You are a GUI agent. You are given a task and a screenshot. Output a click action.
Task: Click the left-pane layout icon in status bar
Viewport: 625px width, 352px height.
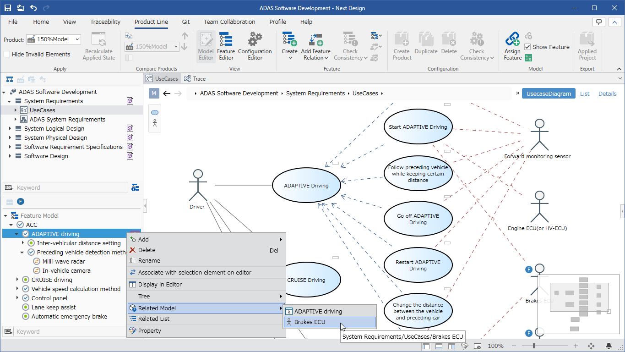(426, 346)
